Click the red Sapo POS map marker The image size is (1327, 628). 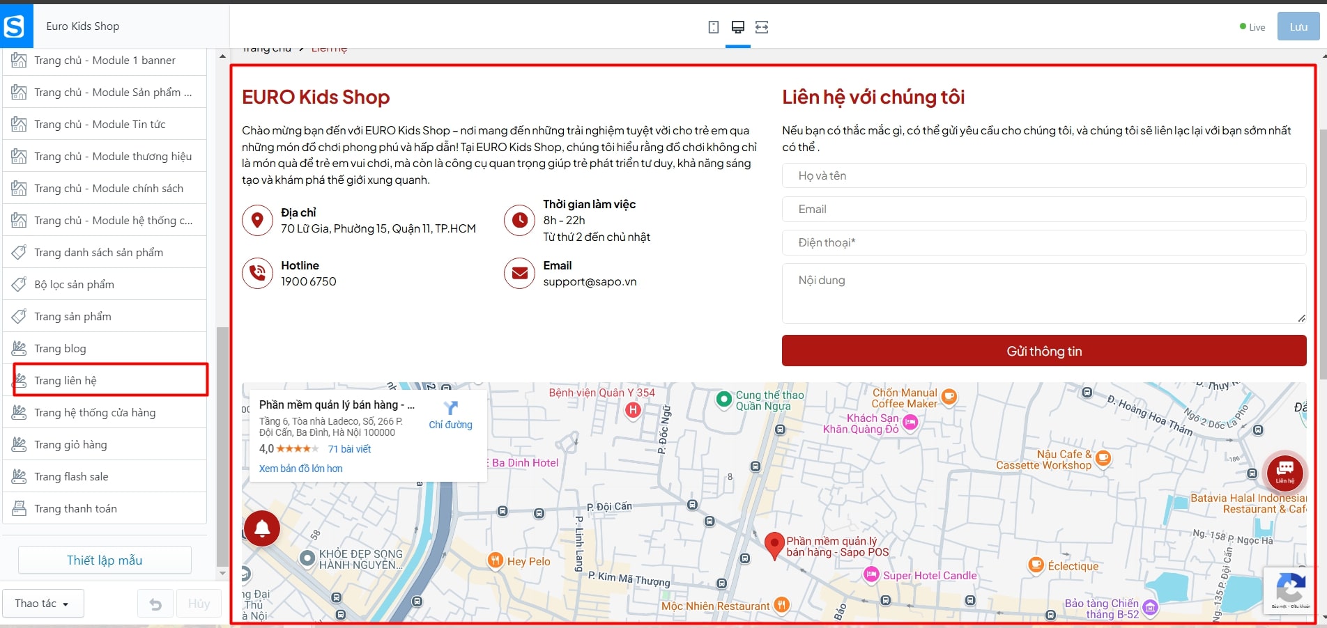tap(774, 546)
